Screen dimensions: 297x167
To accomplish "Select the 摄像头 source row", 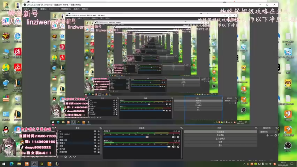I will click(x=78, y=143).
